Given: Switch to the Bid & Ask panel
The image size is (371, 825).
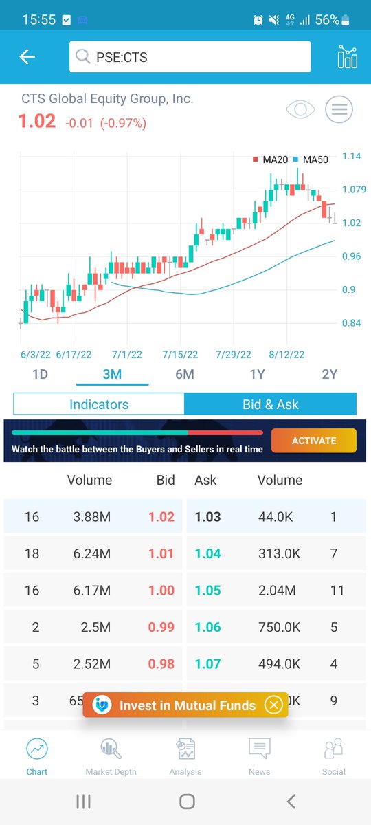Looking at the screenshot, I should pyautogui.click(x=271, y=404).
